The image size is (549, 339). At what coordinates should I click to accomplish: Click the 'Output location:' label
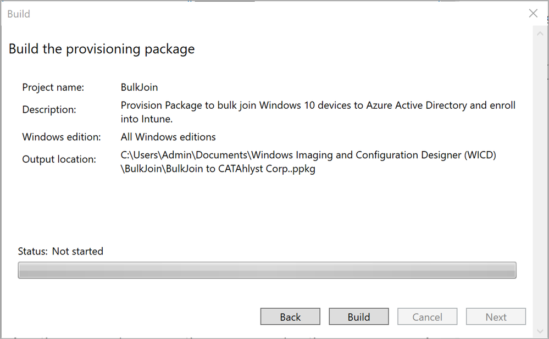59,159
